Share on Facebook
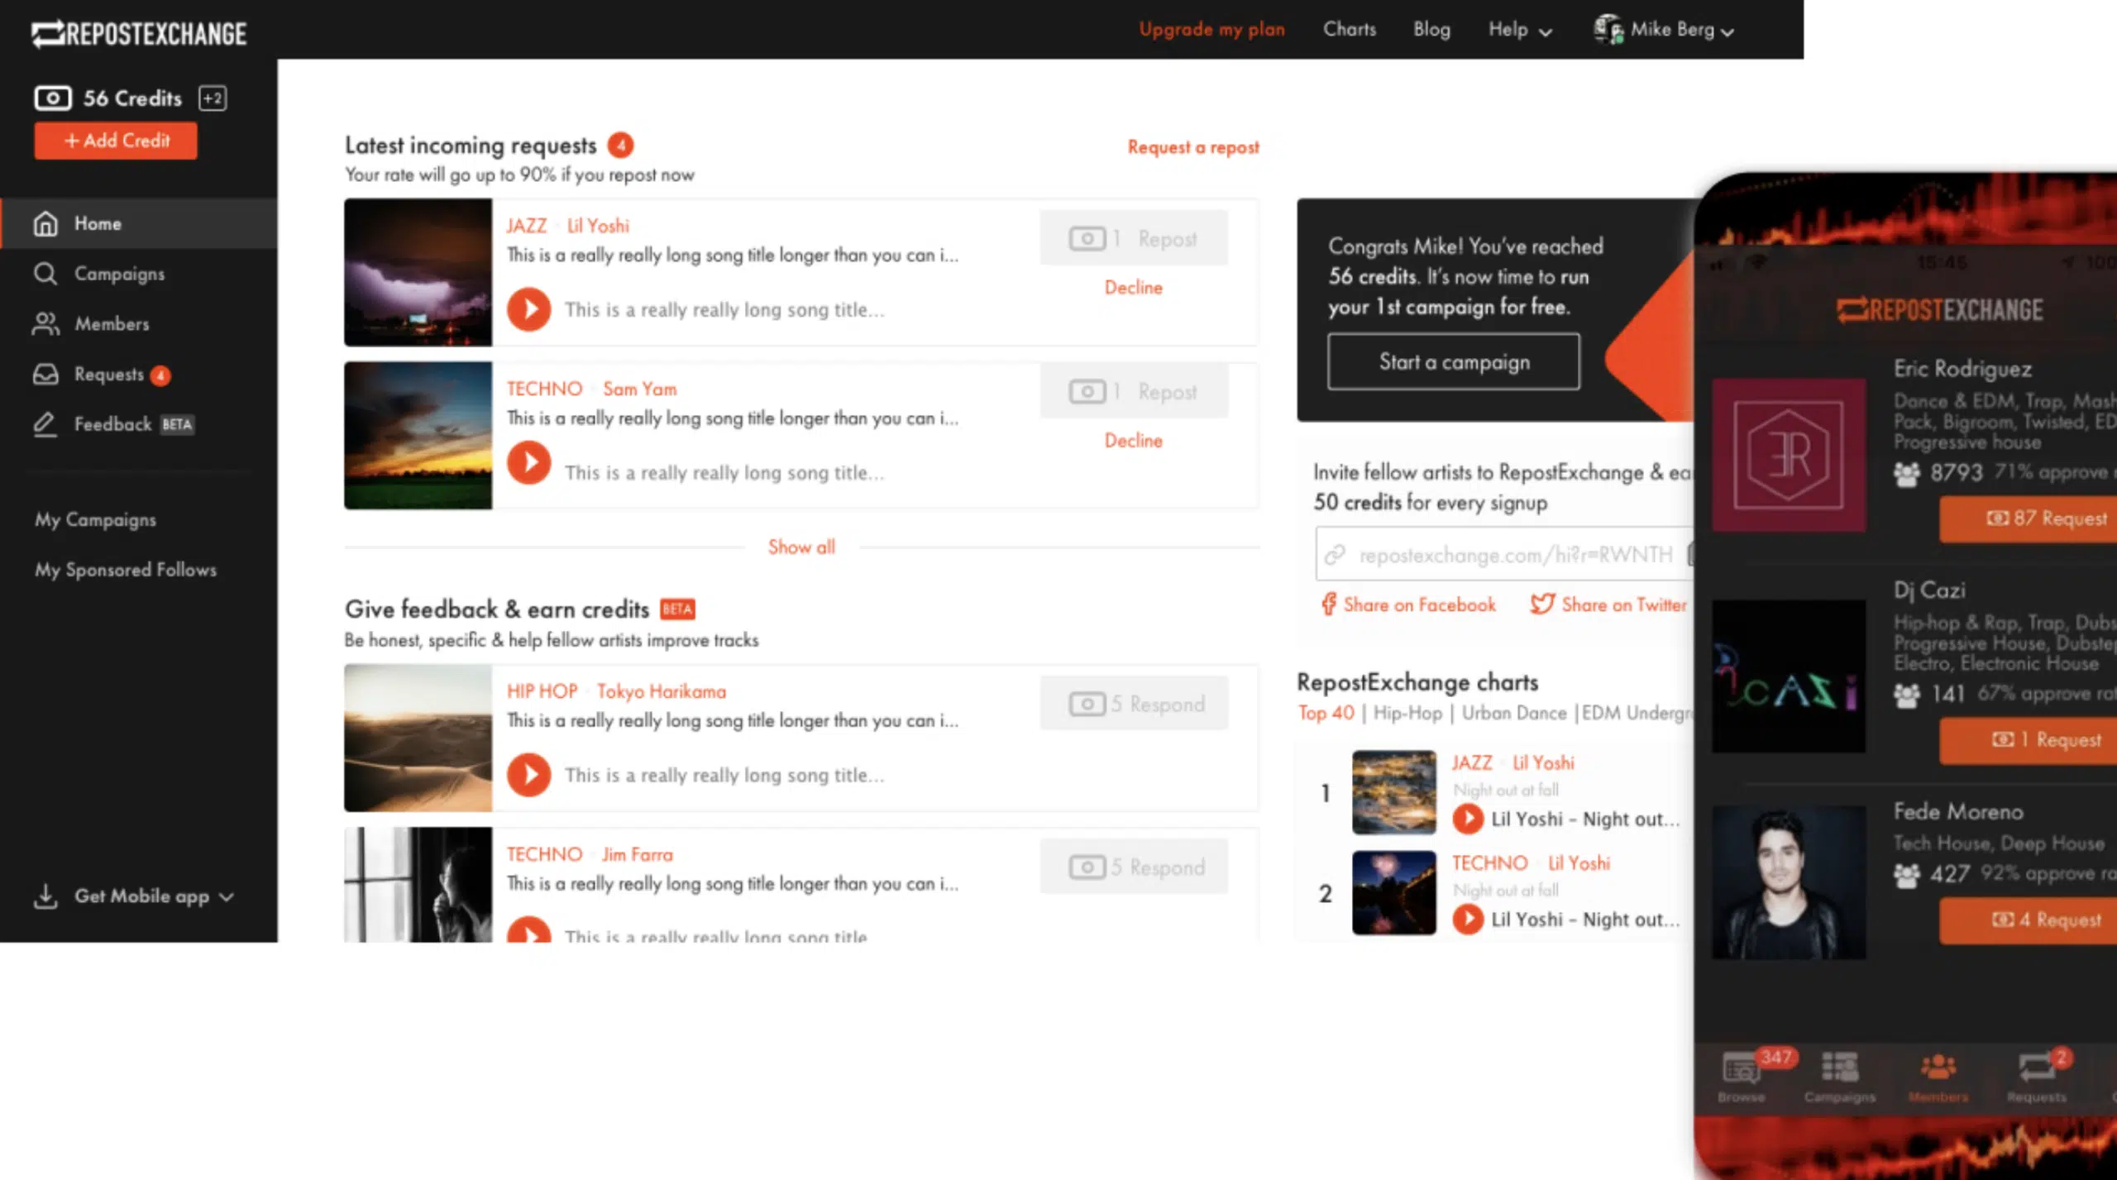Screen dimensions: 2117x1180 pos(1408,604)
